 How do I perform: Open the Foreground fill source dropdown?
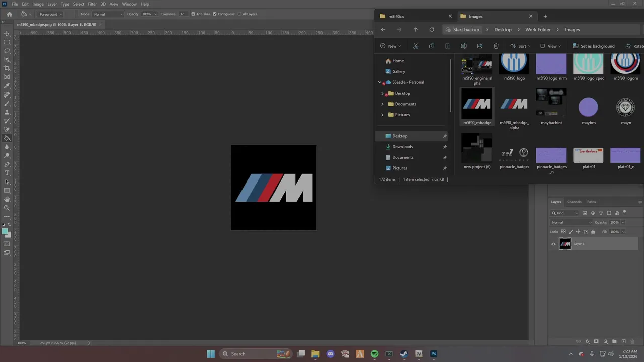[x=51, y=14]
